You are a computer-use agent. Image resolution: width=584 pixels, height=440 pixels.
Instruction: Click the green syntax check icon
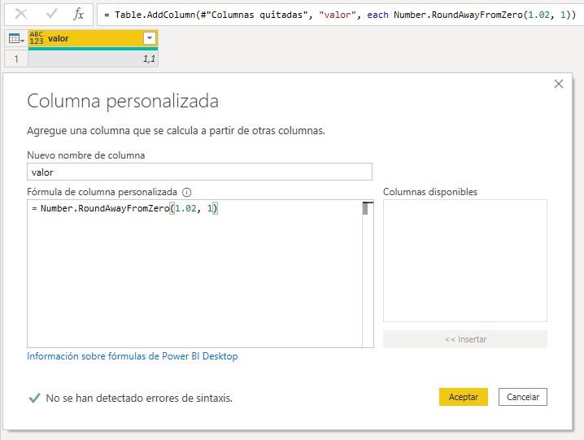[34, 399]
